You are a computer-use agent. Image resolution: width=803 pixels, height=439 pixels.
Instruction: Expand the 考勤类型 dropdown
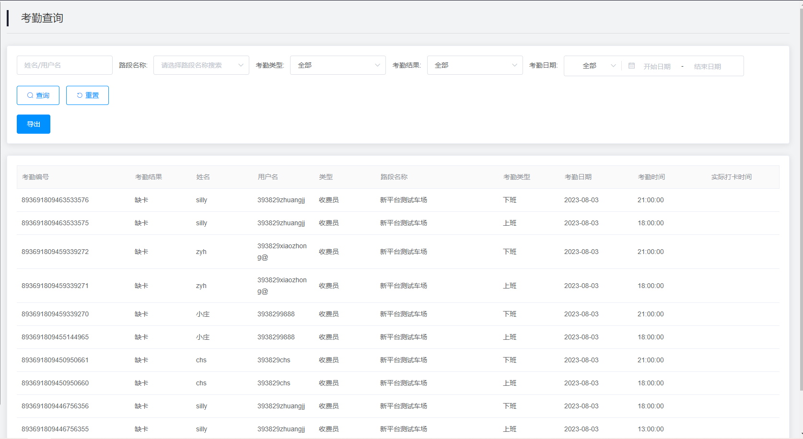337,65
